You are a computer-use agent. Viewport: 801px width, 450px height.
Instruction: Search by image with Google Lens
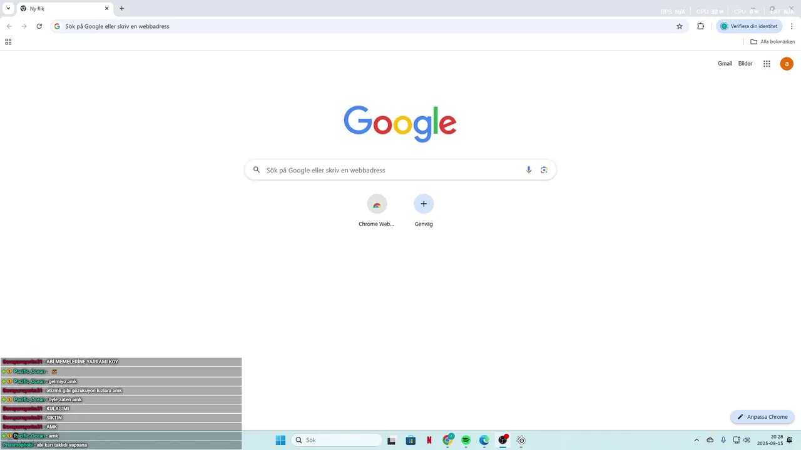(544, 170)
